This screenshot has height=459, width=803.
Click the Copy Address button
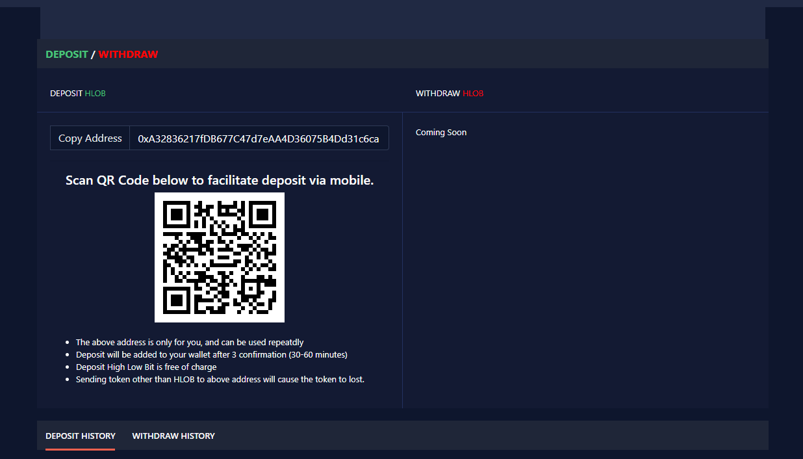[90, 138]
